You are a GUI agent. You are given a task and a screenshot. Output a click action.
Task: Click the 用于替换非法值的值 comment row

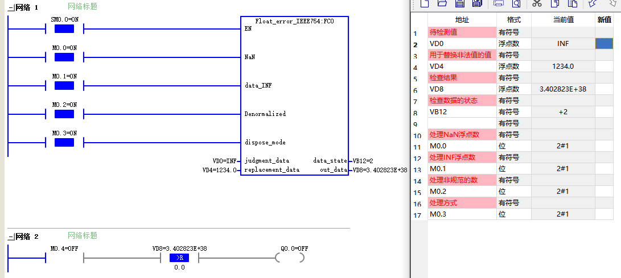tap(462, 55)
